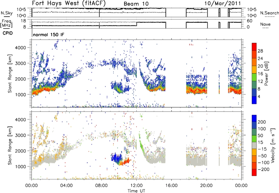This screenshot has height=193, width=279.
Task: Click the '4' label on the power colorbar
Action: 259,96
